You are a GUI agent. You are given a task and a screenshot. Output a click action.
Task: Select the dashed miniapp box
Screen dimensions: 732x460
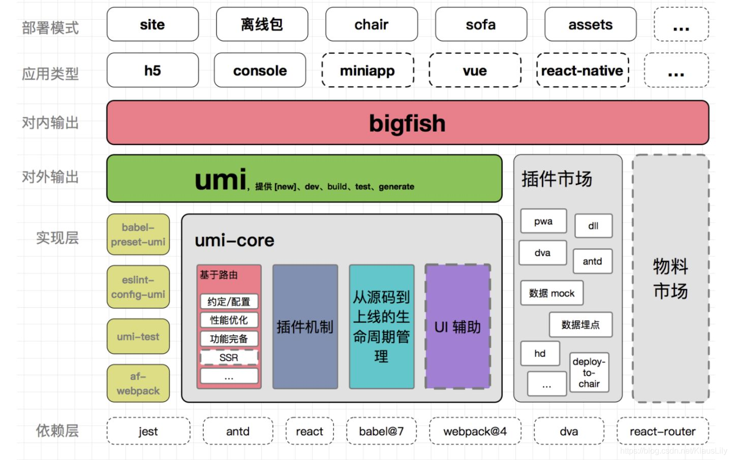pos(368,70)
